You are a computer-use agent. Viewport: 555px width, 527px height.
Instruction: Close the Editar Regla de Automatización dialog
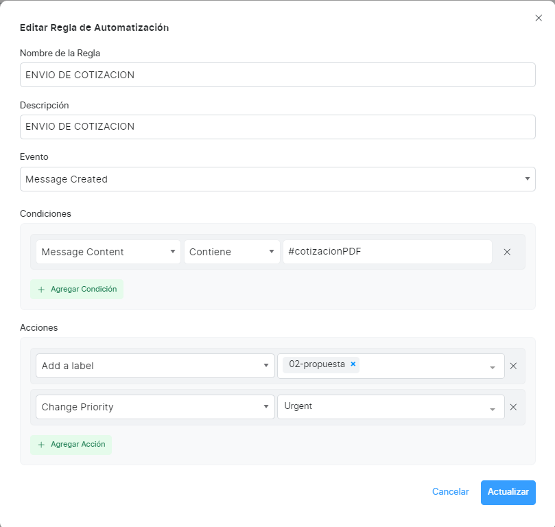[x=539, y=19]
